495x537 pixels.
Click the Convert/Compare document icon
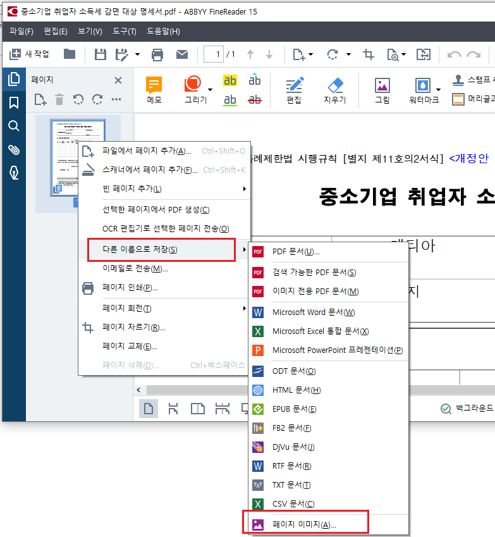[x=424, y=54]
